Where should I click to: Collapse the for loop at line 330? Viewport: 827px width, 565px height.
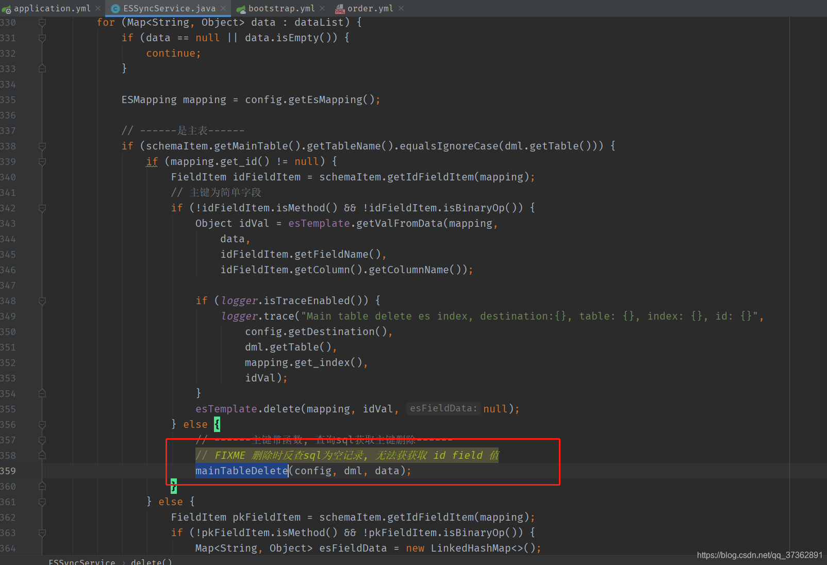pos(42,23)
